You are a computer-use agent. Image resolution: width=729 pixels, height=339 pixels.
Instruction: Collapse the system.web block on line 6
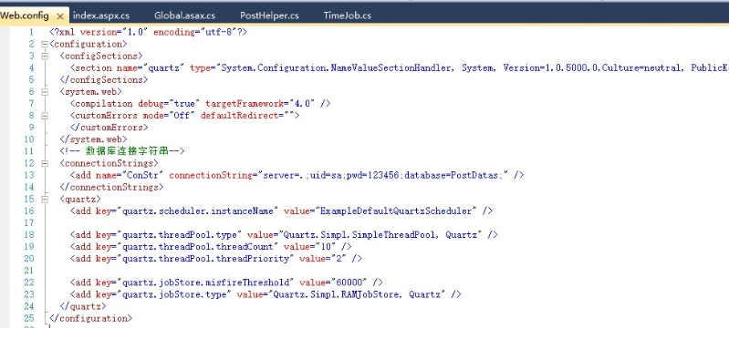pyautogui.click(x=45, y=91)
